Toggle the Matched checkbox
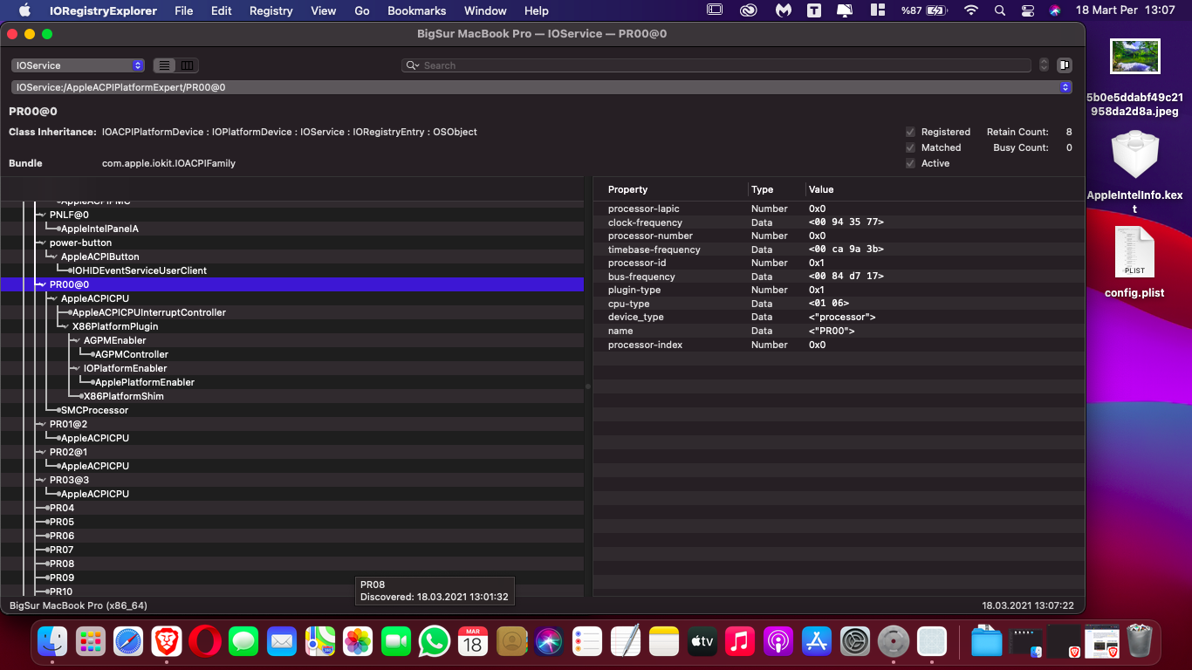This screenshot has width=1192, height=670. [910, 147]
